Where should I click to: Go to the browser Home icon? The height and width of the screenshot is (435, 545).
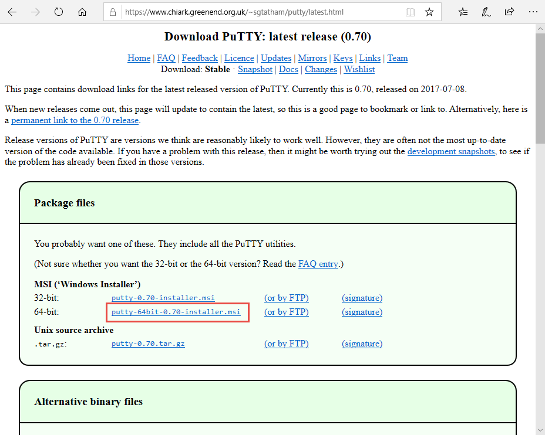(82, 12)
